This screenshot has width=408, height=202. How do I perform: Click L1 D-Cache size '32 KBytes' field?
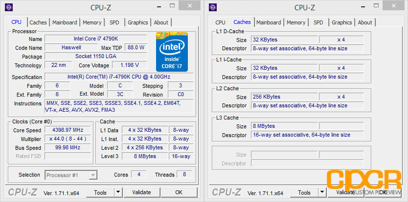284,40
